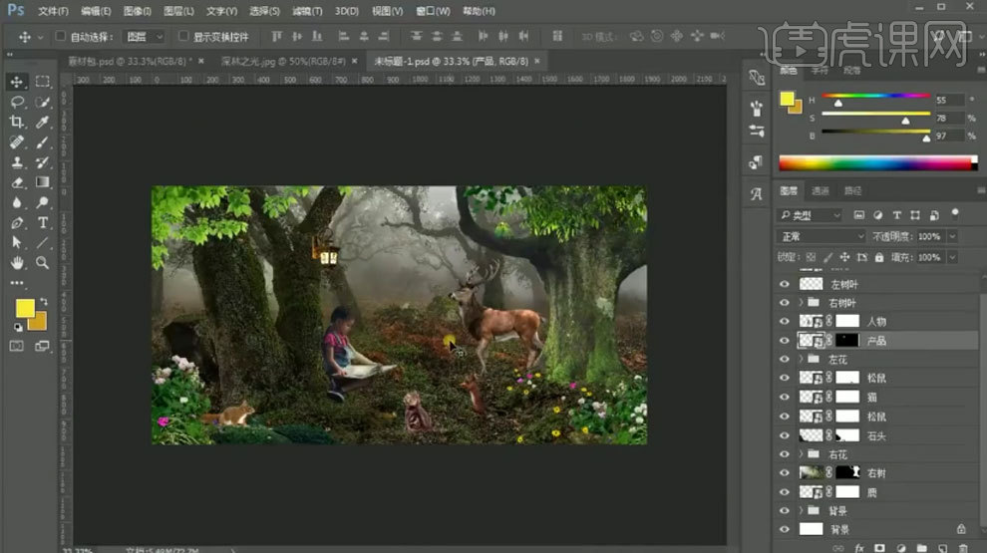Open the auto-select 图层 dropdown
The height and width of the screenshot is (553, 987).
coord(145,37)
